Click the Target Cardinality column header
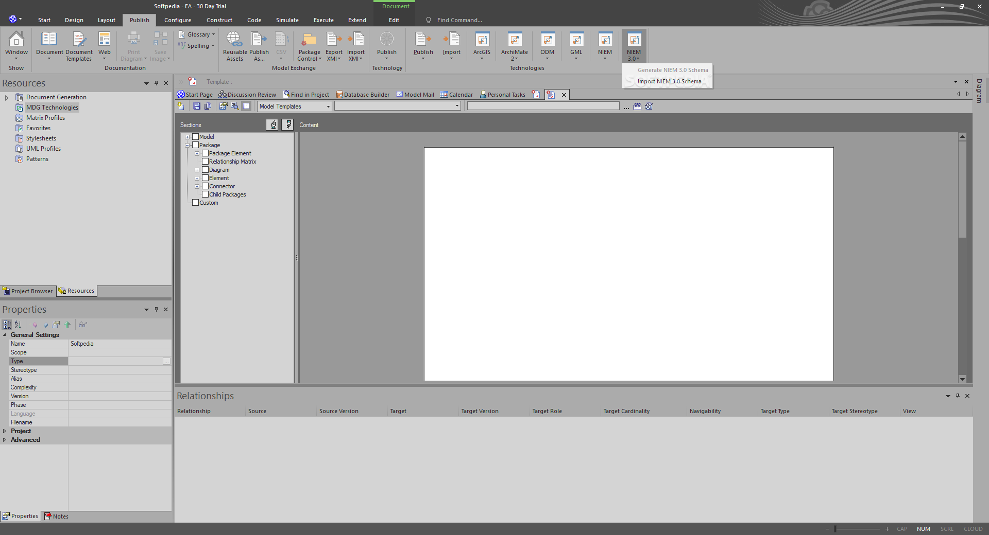989x535 pixels. click(626, 411)
